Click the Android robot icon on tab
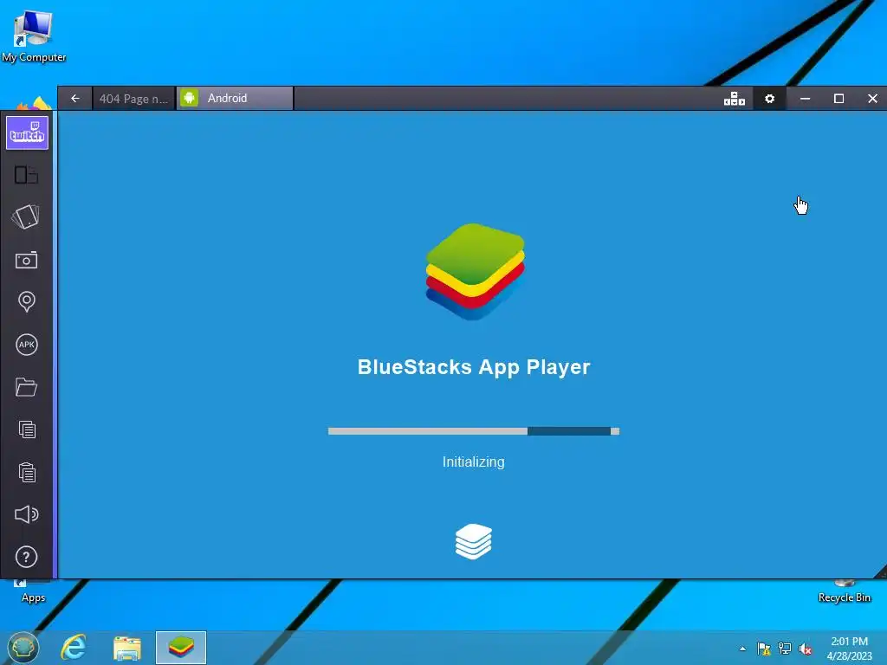The height and width of the screenshot is (665, 887). pos(190,98)
